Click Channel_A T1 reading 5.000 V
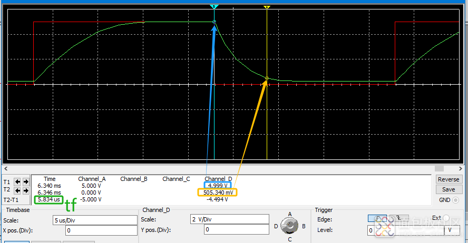 pos(91,186)
